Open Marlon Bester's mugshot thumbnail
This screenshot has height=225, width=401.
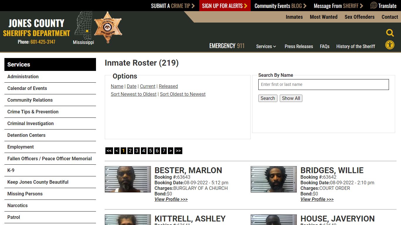click(128, 179)
